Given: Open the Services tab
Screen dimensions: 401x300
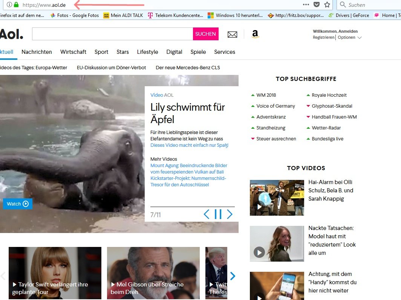Looking at the screenshot, I should (225, 52).
